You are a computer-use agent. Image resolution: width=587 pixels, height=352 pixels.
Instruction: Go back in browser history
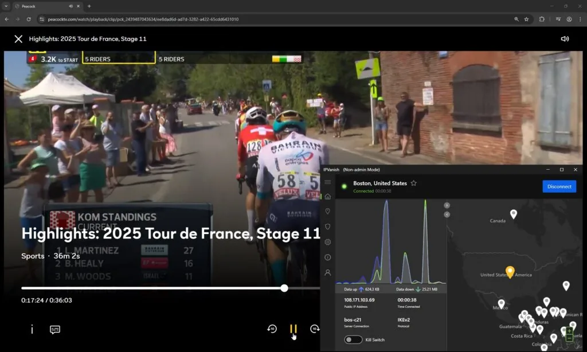coord(7,19)
